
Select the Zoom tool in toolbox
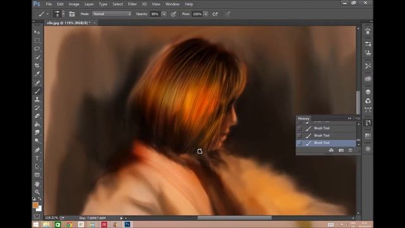(37, 192)
